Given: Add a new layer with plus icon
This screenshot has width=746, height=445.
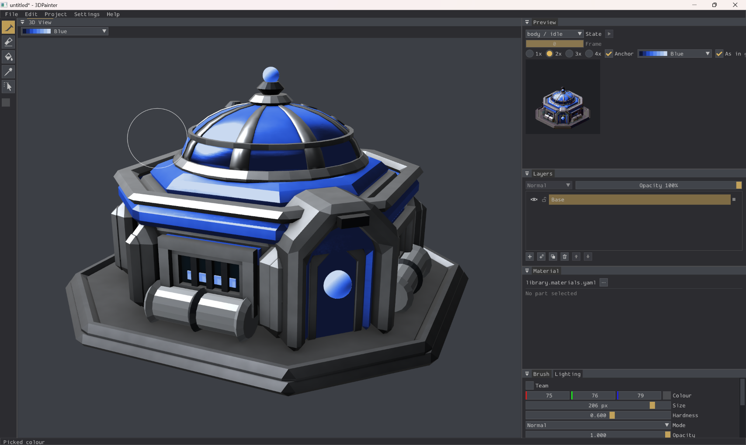Looking at the screenshot, I should tap(530, 257).
